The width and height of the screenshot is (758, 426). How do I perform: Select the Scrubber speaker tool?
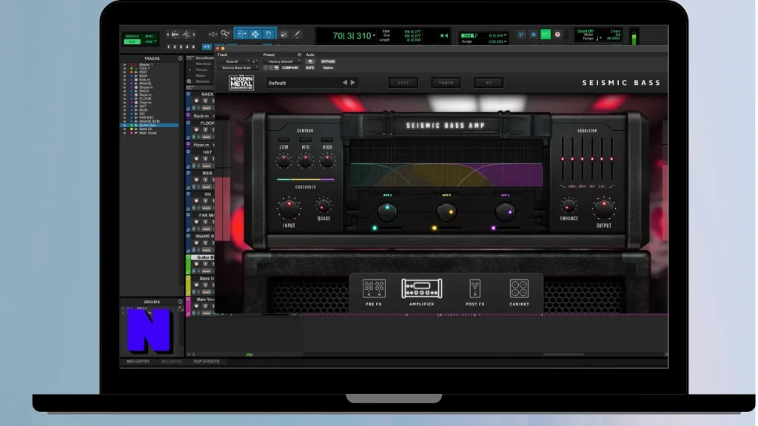pyautogui.click(x=284, y=34)
